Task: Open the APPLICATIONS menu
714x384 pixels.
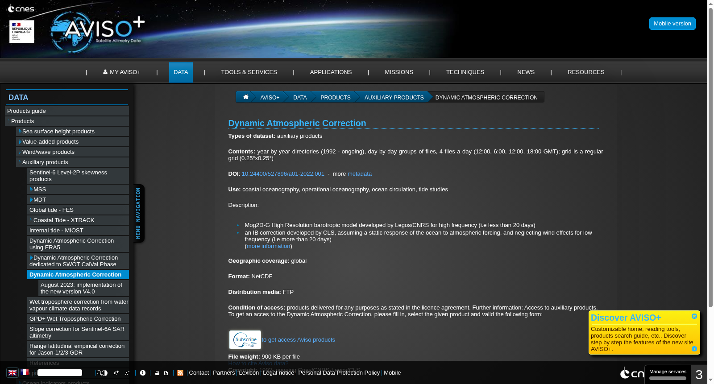Action: (x=331, y=72)
